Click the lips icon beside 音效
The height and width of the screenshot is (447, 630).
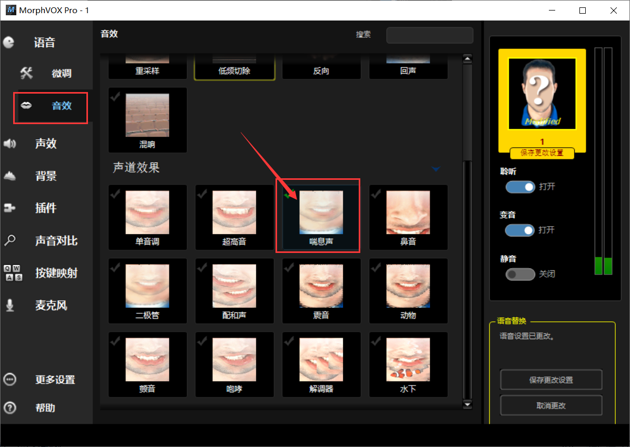[x=26, y=105]
